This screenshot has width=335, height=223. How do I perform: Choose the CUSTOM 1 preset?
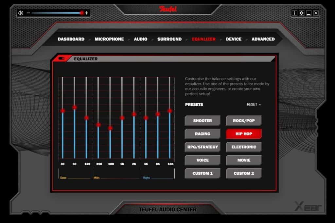pyautogui.click(x=202, y=173)
